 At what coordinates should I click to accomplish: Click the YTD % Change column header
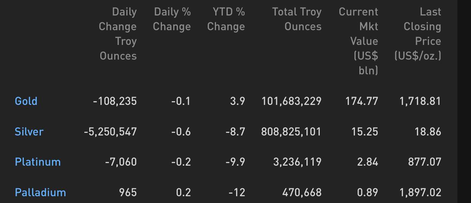coord(226,19)
